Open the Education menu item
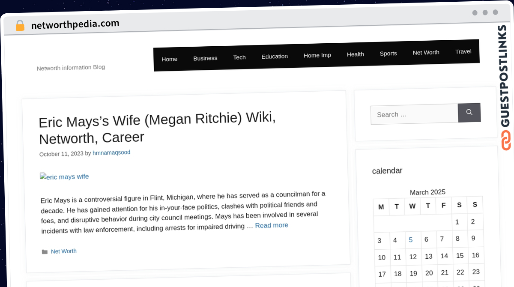This screenshot has width=514, height=287. (275, 56)
